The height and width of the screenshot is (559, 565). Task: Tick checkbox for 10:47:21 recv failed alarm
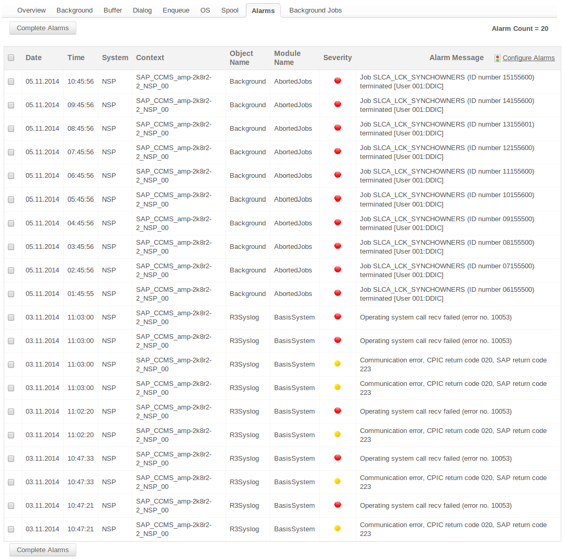coord(11,506)
